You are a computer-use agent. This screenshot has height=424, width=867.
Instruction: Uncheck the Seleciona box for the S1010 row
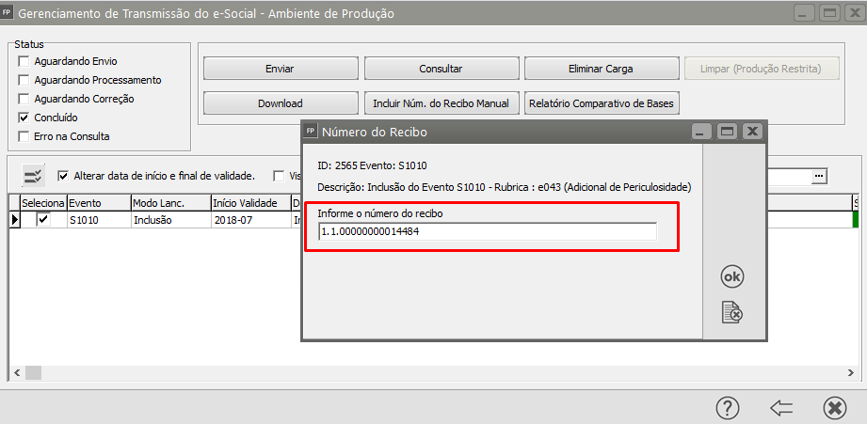(43, 220)
